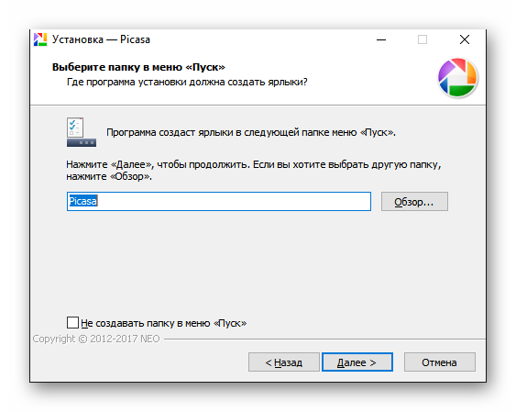This screenshot has width=516, height=412.
Task: Click the Picasa logo in the header
Action: tap(457, 78)
